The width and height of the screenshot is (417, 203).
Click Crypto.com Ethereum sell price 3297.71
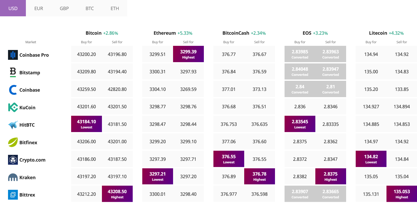(x=188, y=159)
